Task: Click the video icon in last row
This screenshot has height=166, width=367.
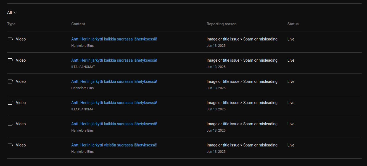Action: coord(10,145)
